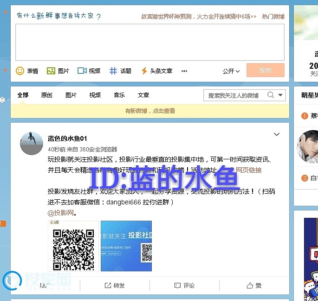This screenshot has width=318, height=301.
Task: Click the 图片 image upload icon in composer
Action: (51, 71)
